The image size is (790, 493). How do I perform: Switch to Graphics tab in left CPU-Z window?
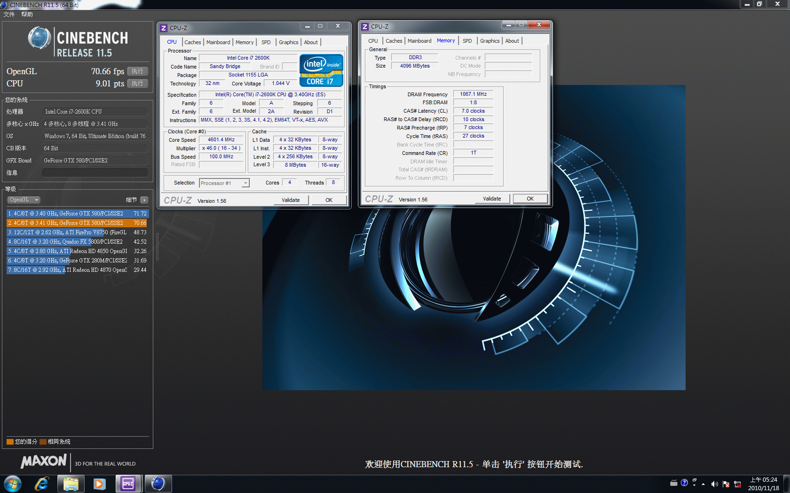pyautogui.click(x=288, y=42)
